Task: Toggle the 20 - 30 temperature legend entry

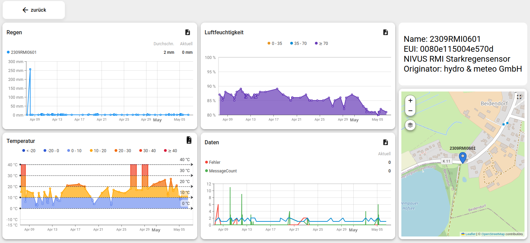Action: coord(123,151)
